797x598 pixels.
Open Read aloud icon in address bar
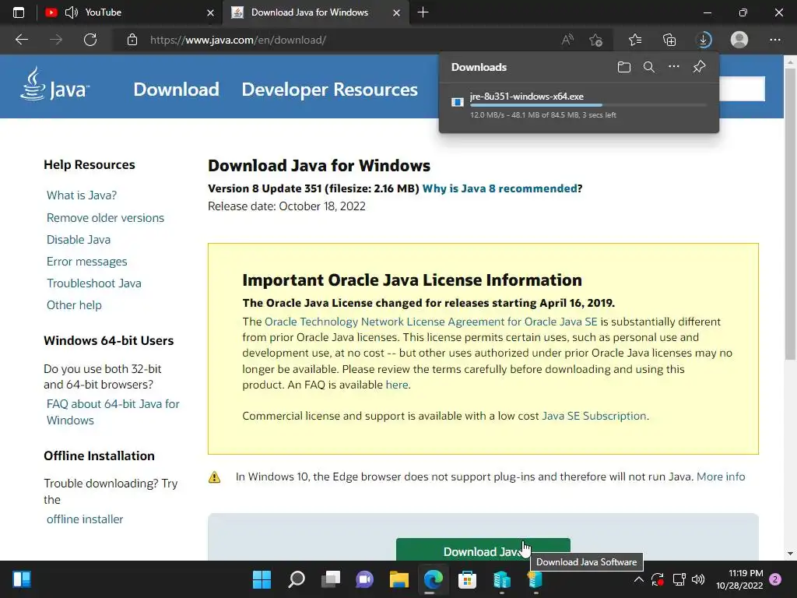click(567, 40)
